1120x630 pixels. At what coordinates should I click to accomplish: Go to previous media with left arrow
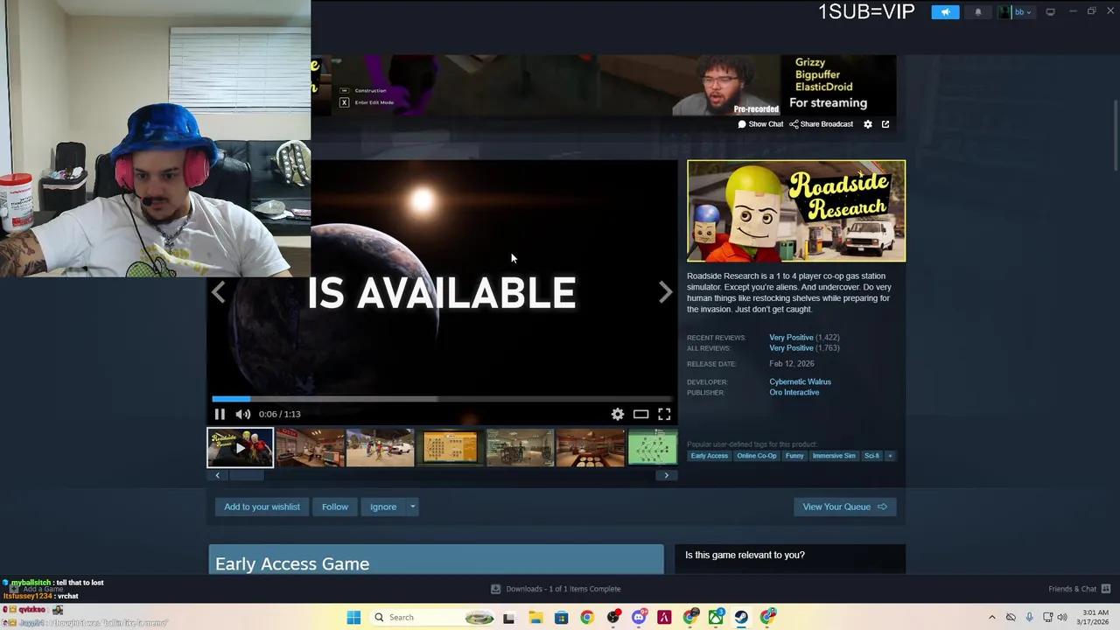coord(219,292)
